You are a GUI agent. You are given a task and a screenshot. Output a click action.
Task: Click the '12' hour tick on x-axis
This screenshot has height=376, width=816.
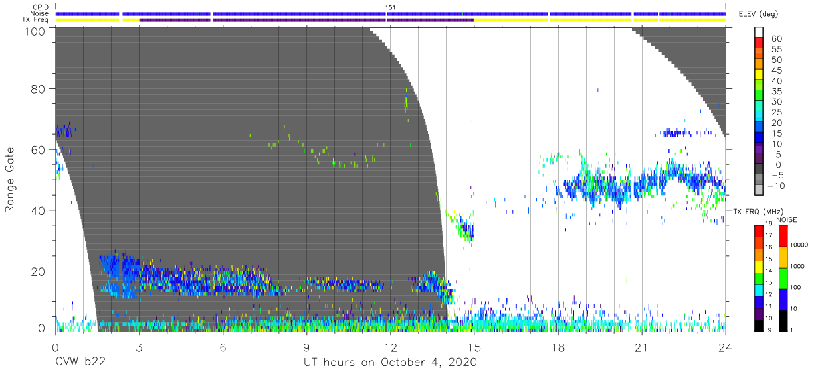(390, 347)
